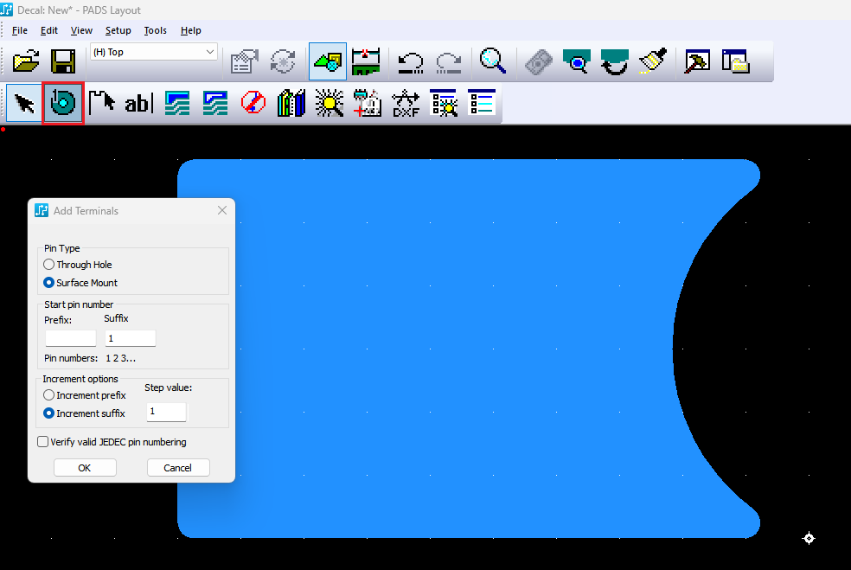This screenshot has height=570, width=851.
Task: Click the Step value input field
Action: click(166, 412)
